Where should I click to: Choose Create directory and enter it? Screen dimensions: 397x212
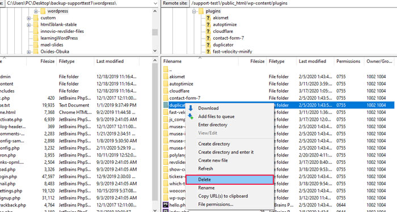pos(230,152)
